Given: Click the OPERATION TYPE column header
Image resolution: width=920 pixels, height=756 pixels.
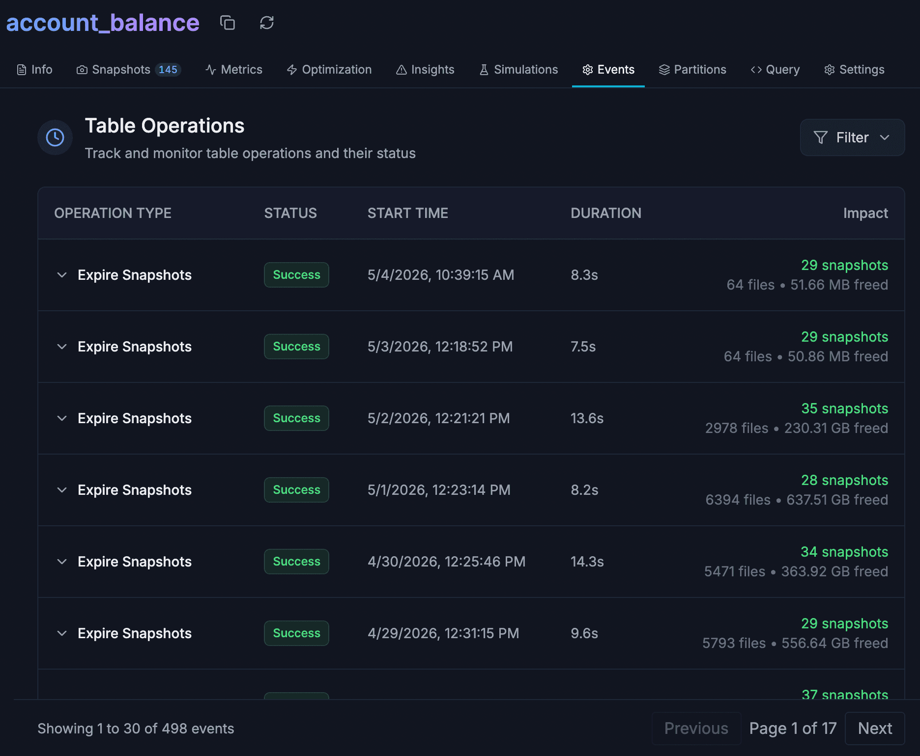Looking at the screenshot, I should click(113, 213).
